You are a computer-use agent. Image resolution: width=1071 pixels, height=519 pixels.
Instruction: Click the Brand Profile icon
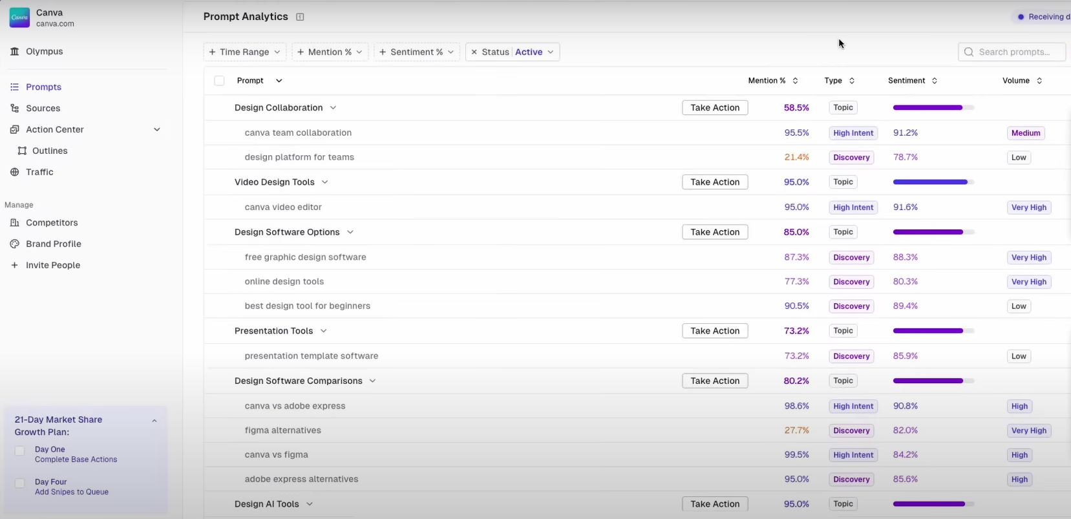click(x=15, y=244)
